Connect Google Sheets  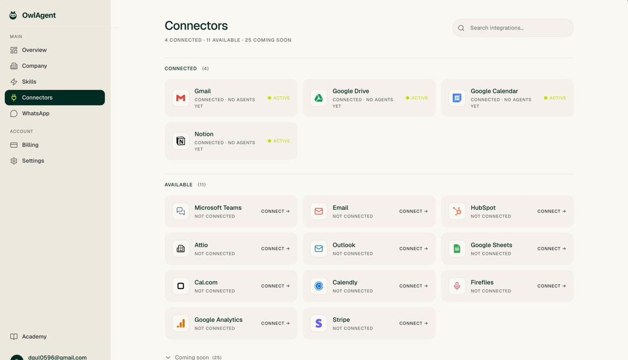tap(552, 248)
